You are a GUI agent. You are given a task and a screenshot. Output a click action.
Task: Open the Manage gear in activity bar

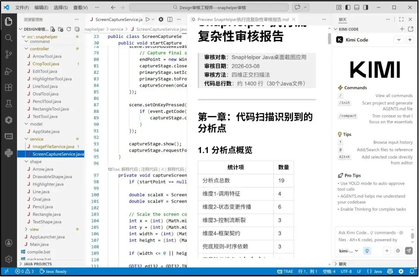pos(9,259)
